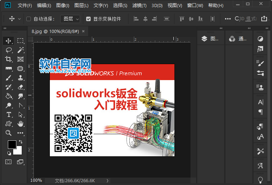Expand the status bar info arrow

(108, 180)
